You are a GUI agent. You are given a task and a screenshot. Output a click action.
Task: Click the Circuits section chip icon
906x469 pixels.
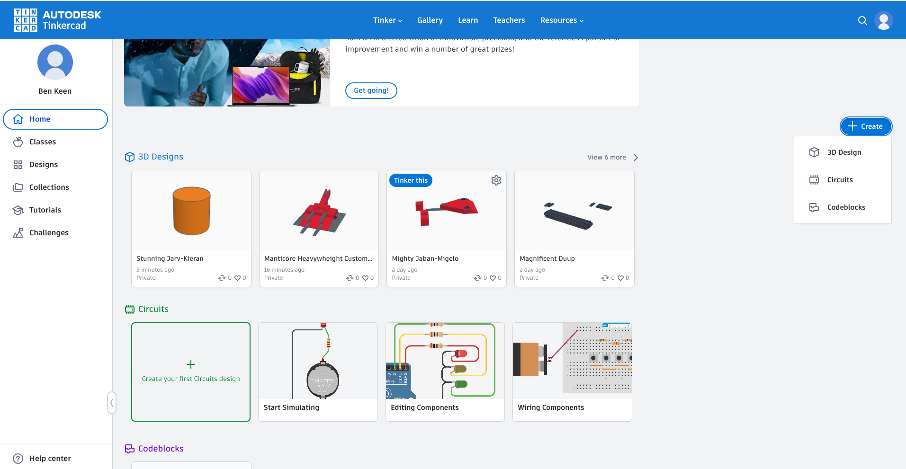point(129,310)
